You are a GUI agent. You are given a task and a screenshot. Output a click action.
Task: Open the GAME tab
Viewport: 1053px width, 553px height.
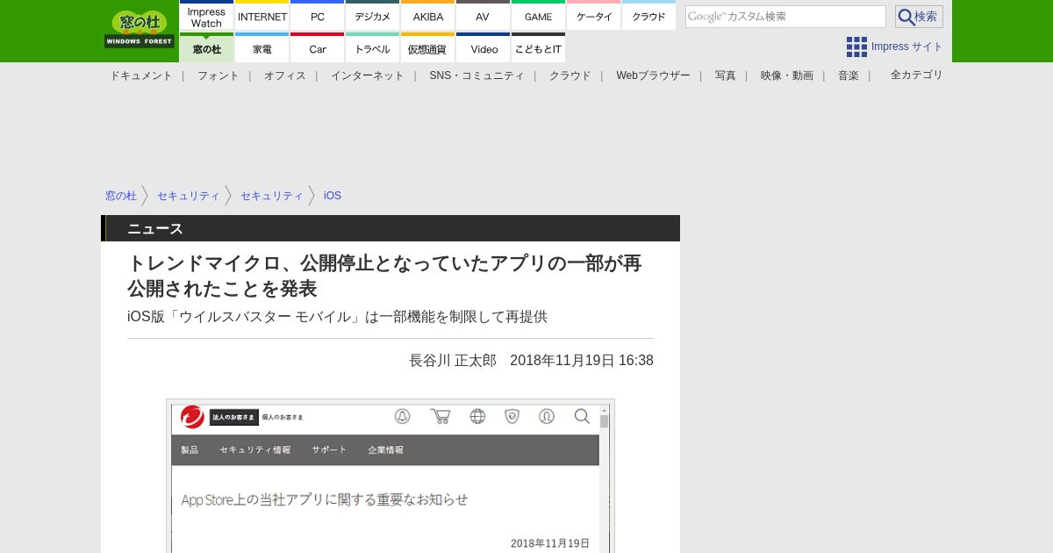click(x=539, y=17)
